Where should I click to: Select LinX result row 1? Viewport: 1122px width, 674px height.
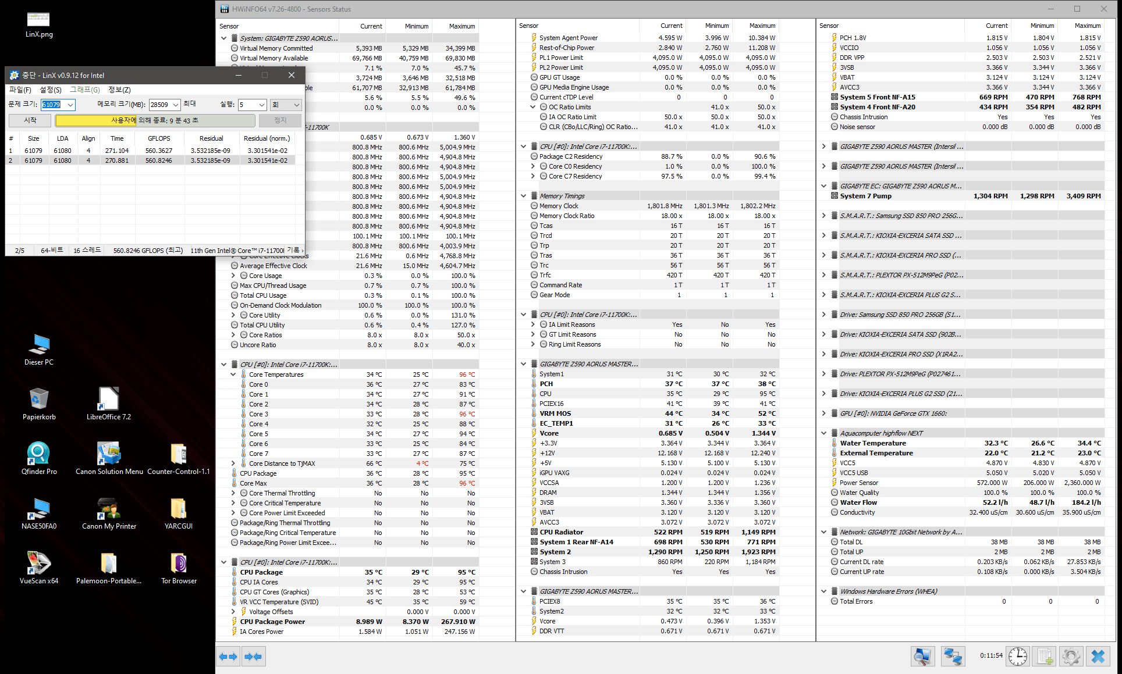click(150, 151)
